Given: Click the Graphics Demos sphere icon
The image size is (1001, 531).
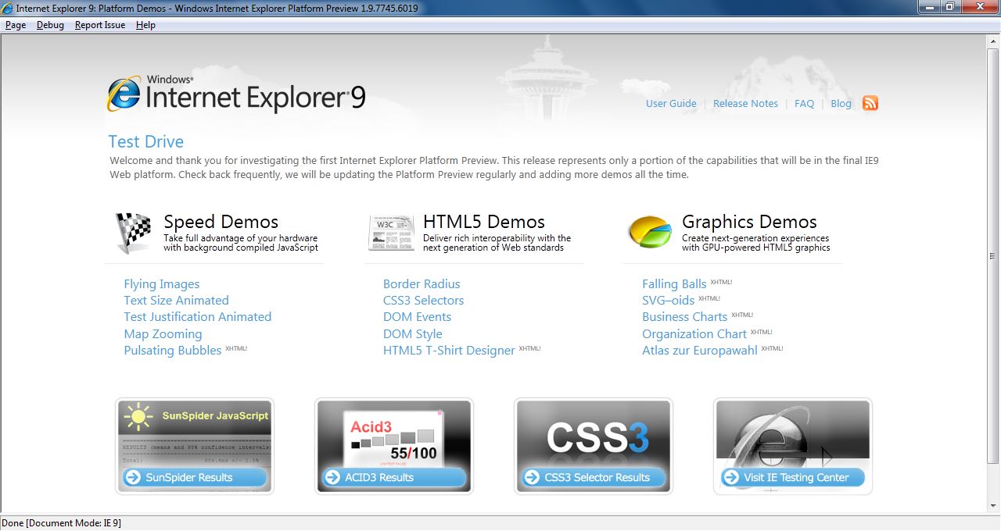Looking at the screenshot, I should pos(650,231).
